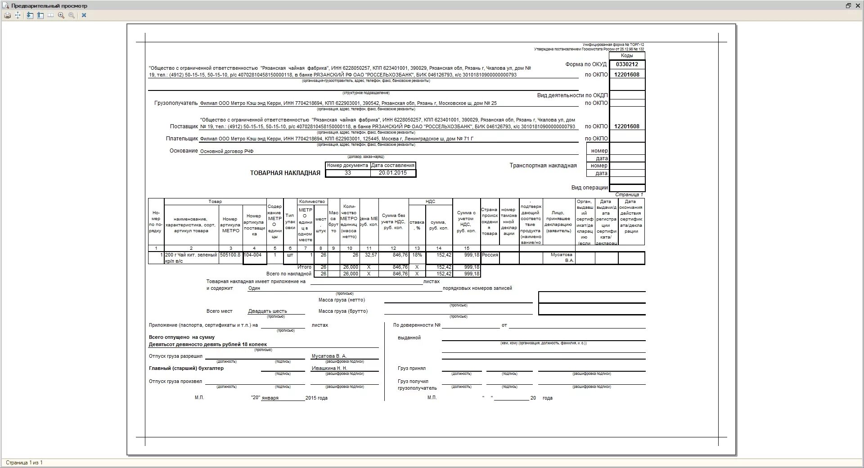Click Девятьсот девяносто девять рублей amount text

208,345
